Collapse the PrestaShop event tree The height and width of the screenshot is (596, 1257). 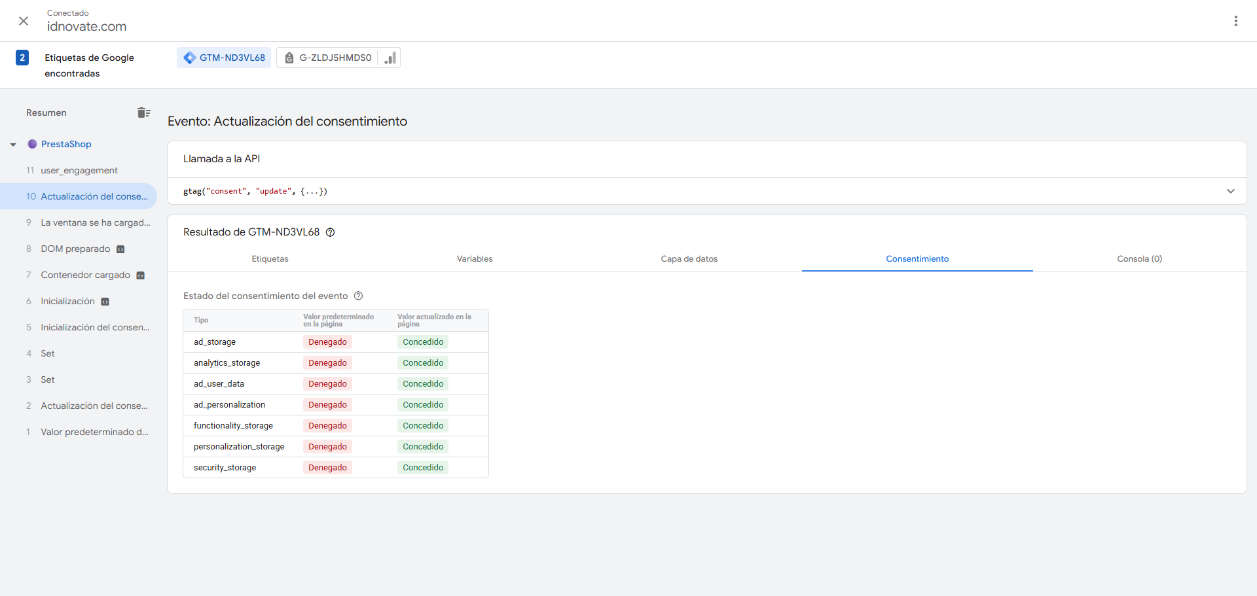13,145
